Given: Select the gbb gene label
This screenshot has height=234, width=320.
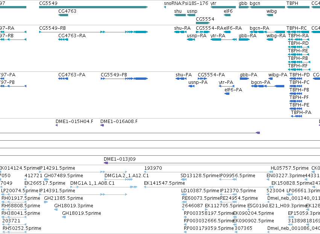Looking at the screenshot, I should point(243,3).
